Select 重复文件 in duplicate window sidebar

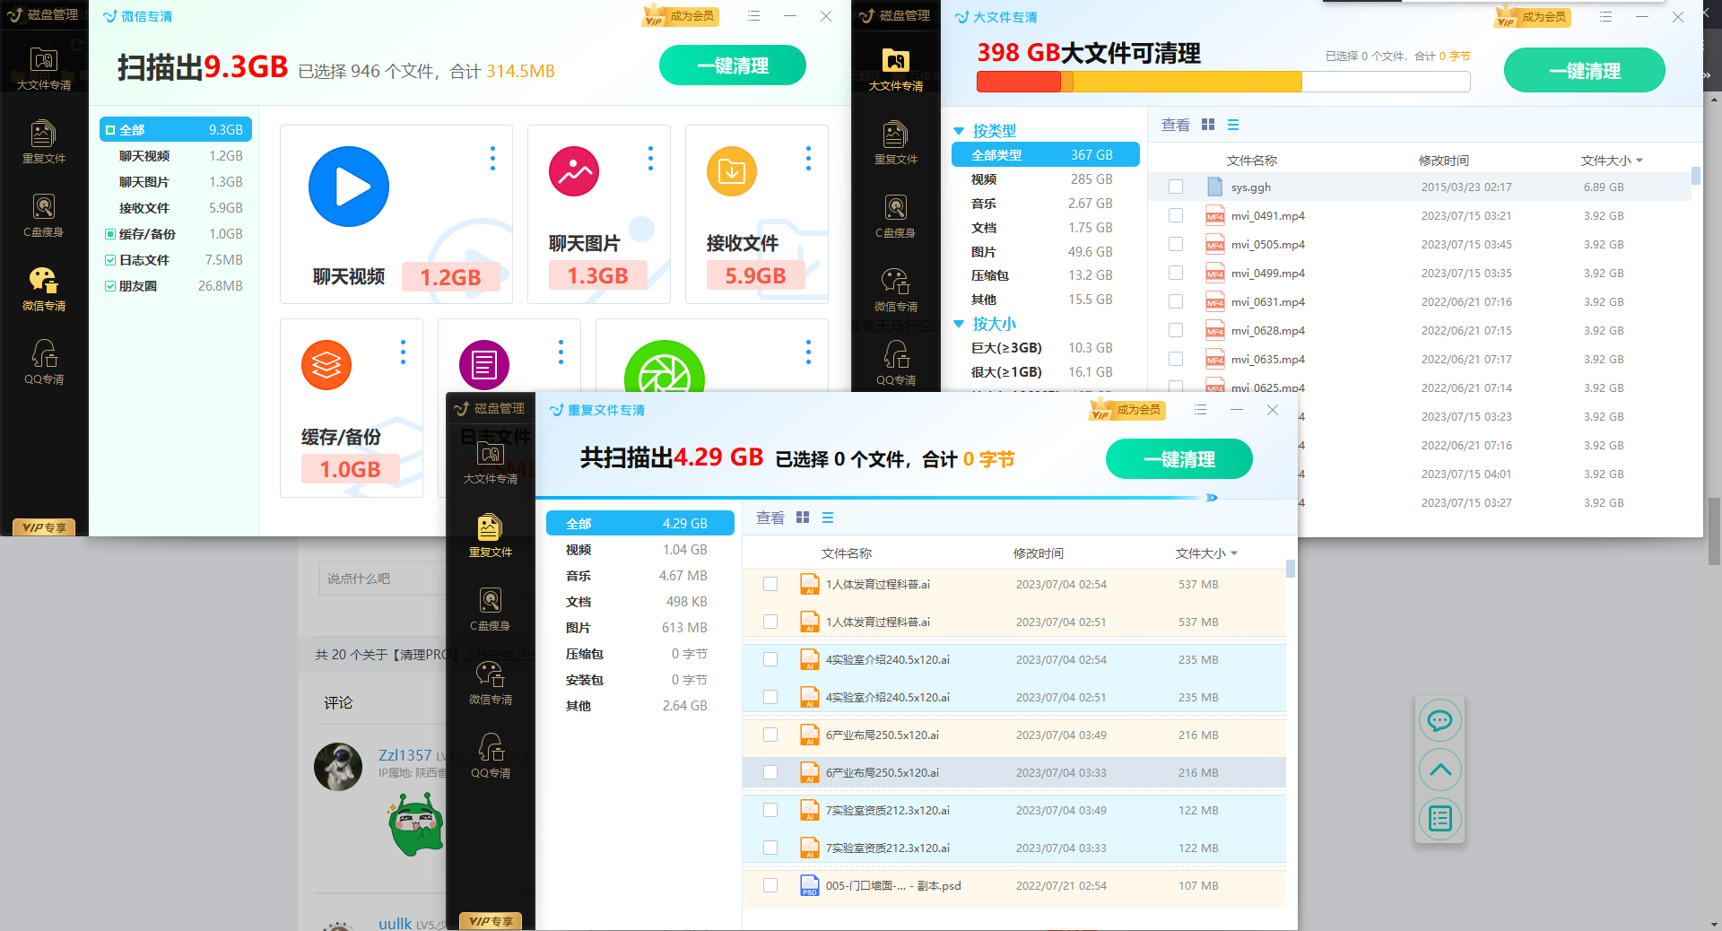click(491, 536)
